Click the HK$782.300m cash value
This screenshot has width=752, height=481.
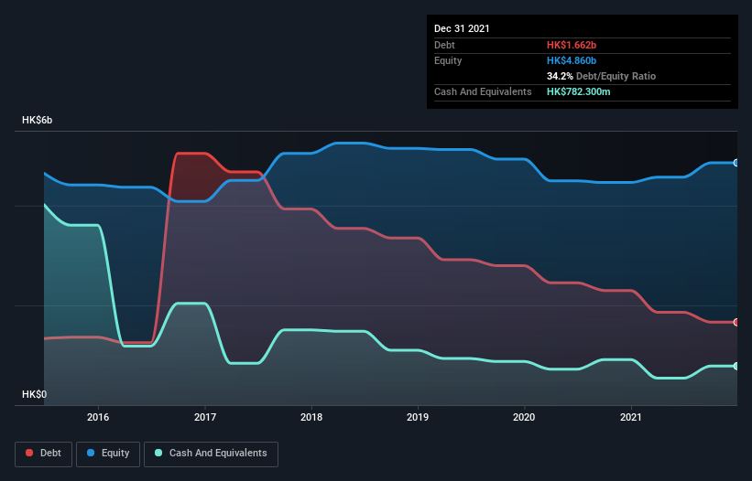click(x=578, y=91)
